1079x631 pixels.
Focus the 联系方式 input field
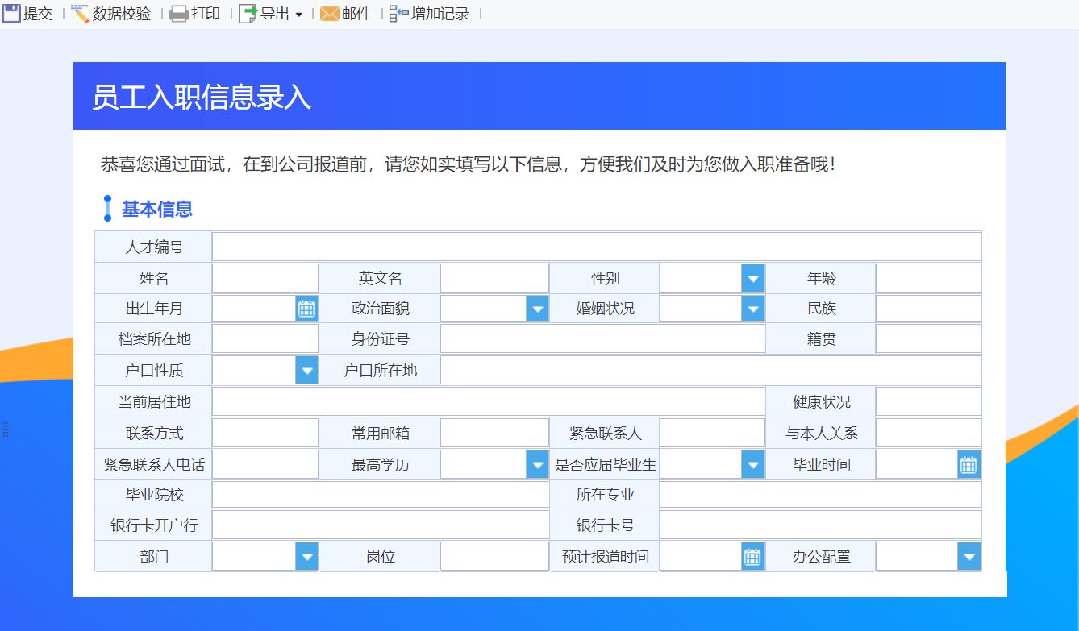265,433
